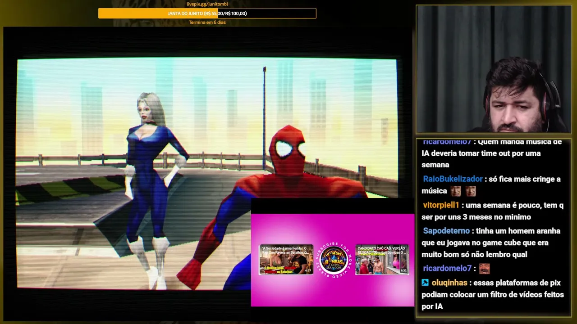577x324 pixels.
Task: Click the JANTA DO JUNITO donation progress bar
Action: click(x=207, y=13)
